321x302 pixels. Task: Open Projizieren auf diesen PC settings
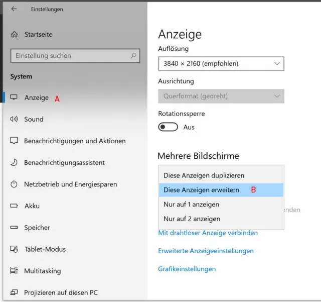point(61,292)
